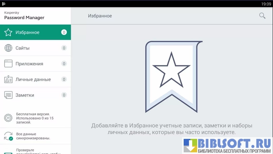Click the window icon beside Приложения

pyautogui.click(x=8, y=64)
